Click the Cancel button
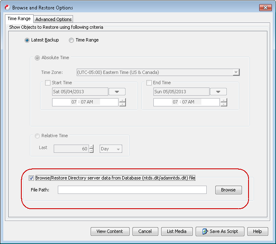 [145, 231]
